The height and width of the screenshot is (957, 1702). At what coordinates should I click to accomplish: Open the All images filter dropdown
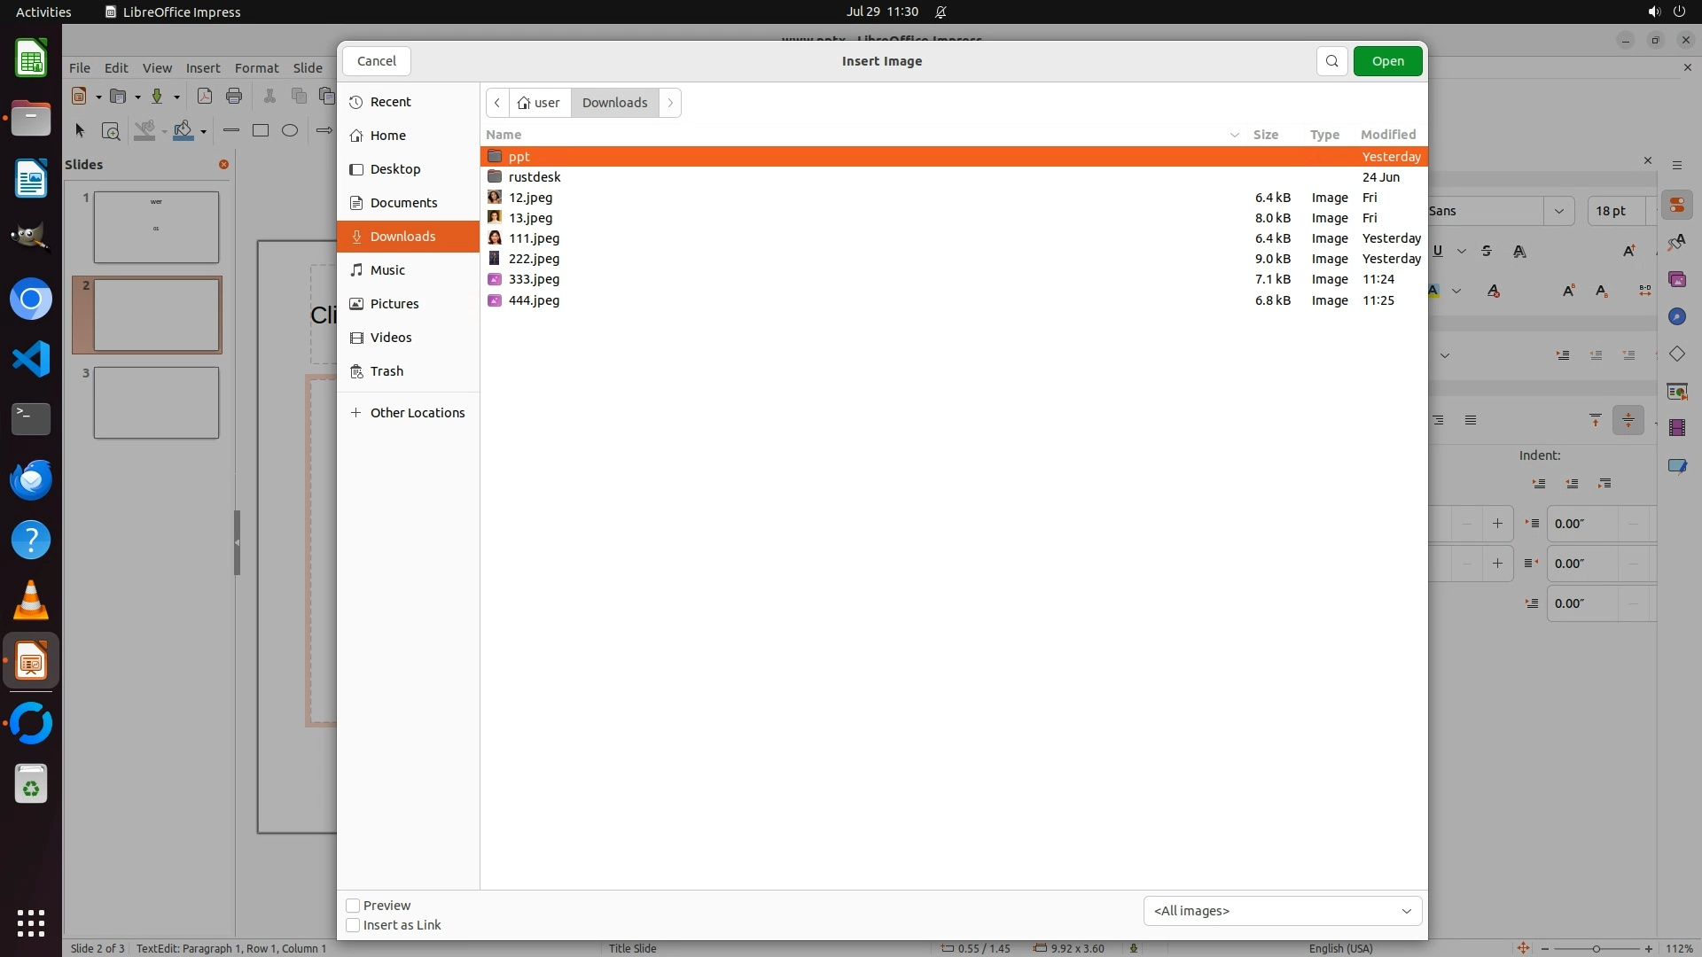click(x=1282, y=911)
